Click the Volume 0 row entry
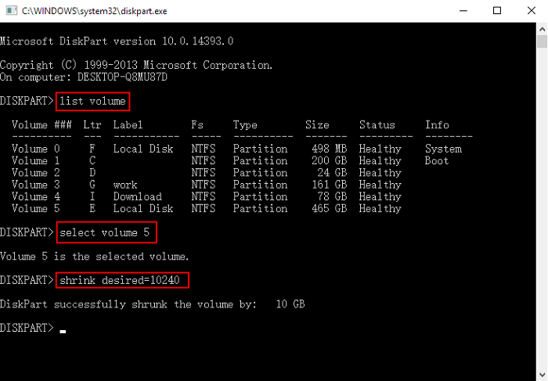 click(x=30, y=149)
